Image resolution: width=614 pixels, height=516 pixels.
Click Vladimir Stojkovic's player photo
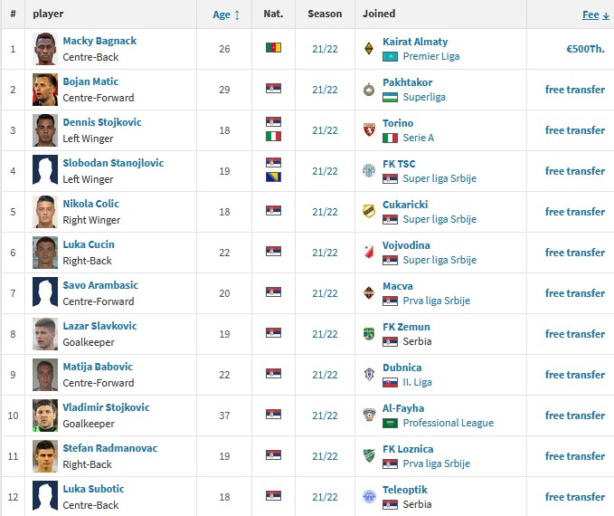(x=45, y=416)
